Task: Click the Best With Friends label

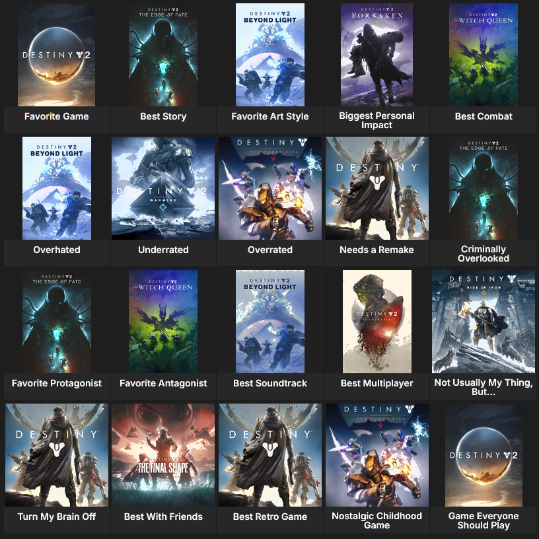Action: click(x=163, y=517)
